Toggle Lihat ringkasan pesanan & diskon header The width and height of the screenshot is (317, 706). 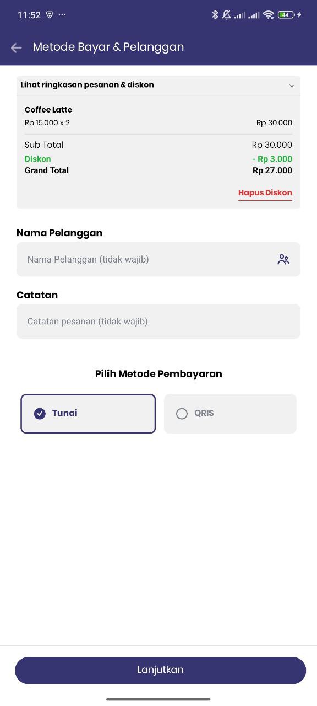click(x=158, y=85)
